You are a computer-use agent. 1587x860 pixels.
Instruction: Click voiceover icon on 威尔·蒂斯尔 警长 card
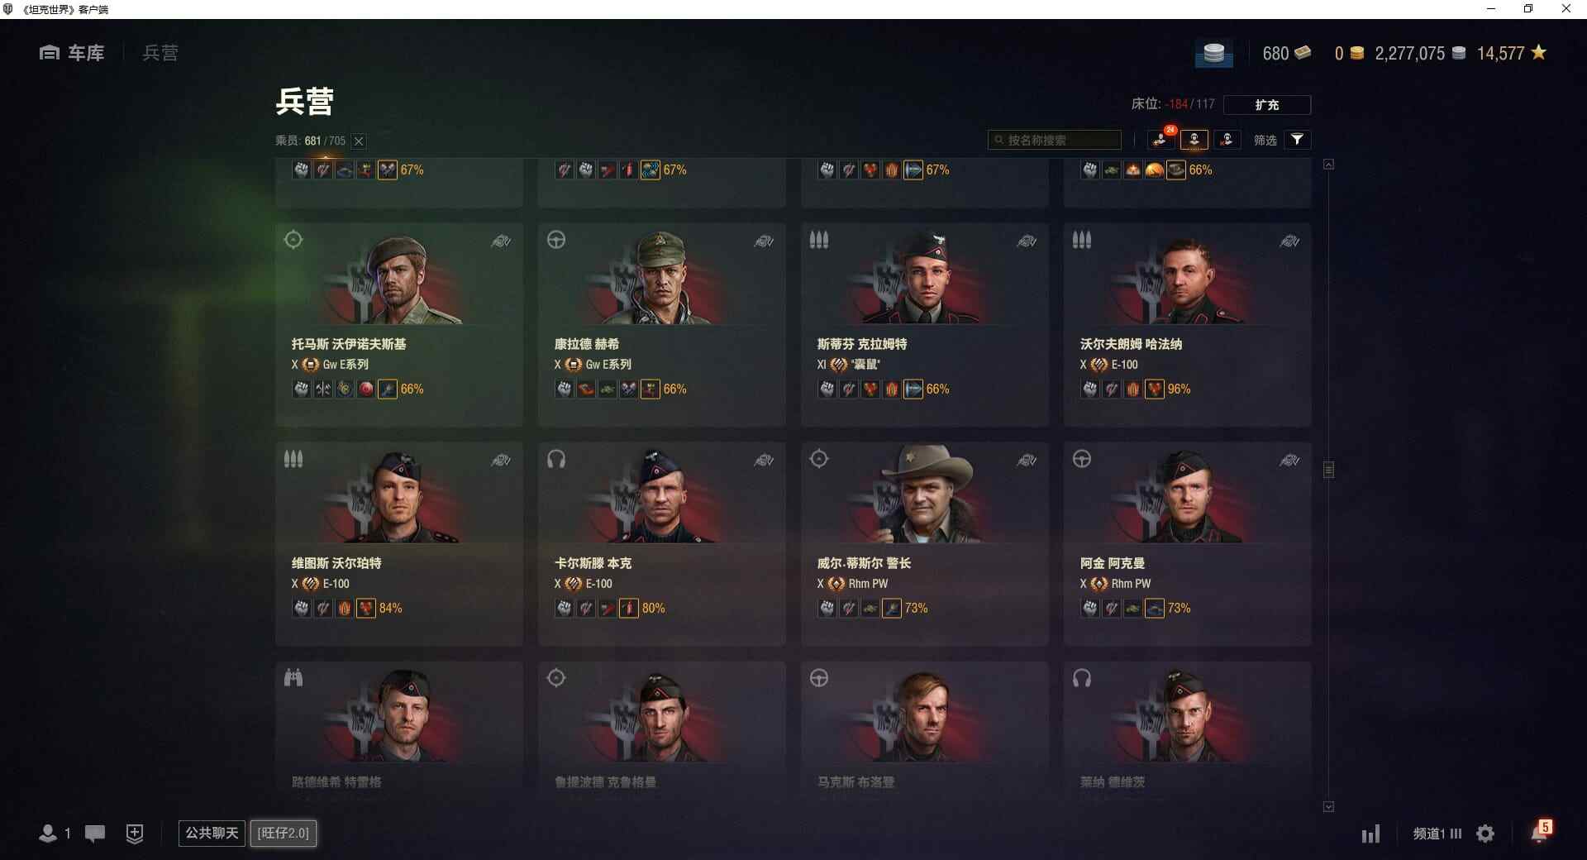tap(1027, 461)
